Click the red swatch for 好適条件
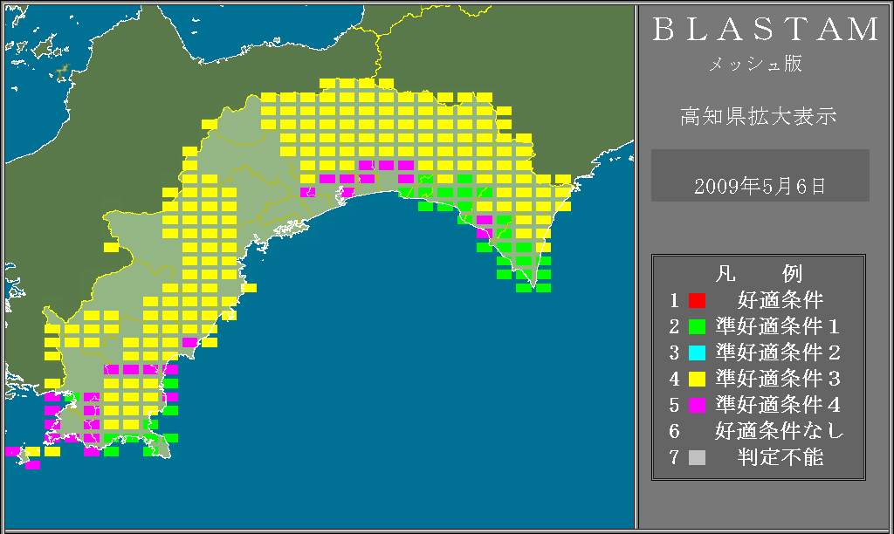 [697, 300]
